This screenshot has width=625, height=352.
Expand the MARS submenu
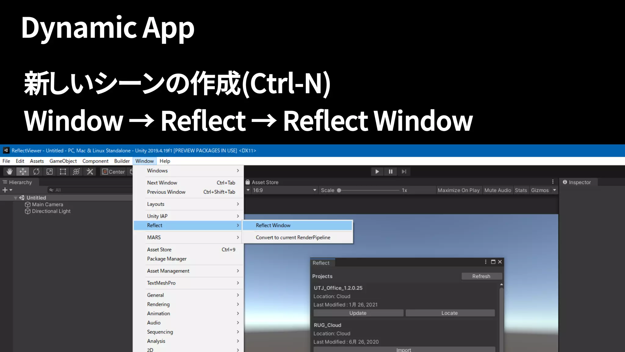pos(189,237)
